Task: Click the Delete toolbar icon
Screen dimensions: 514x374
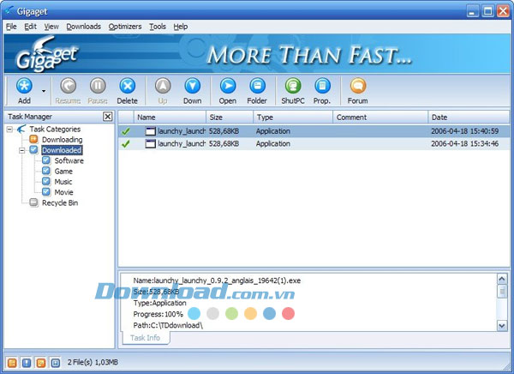Action: coord(127,86)
